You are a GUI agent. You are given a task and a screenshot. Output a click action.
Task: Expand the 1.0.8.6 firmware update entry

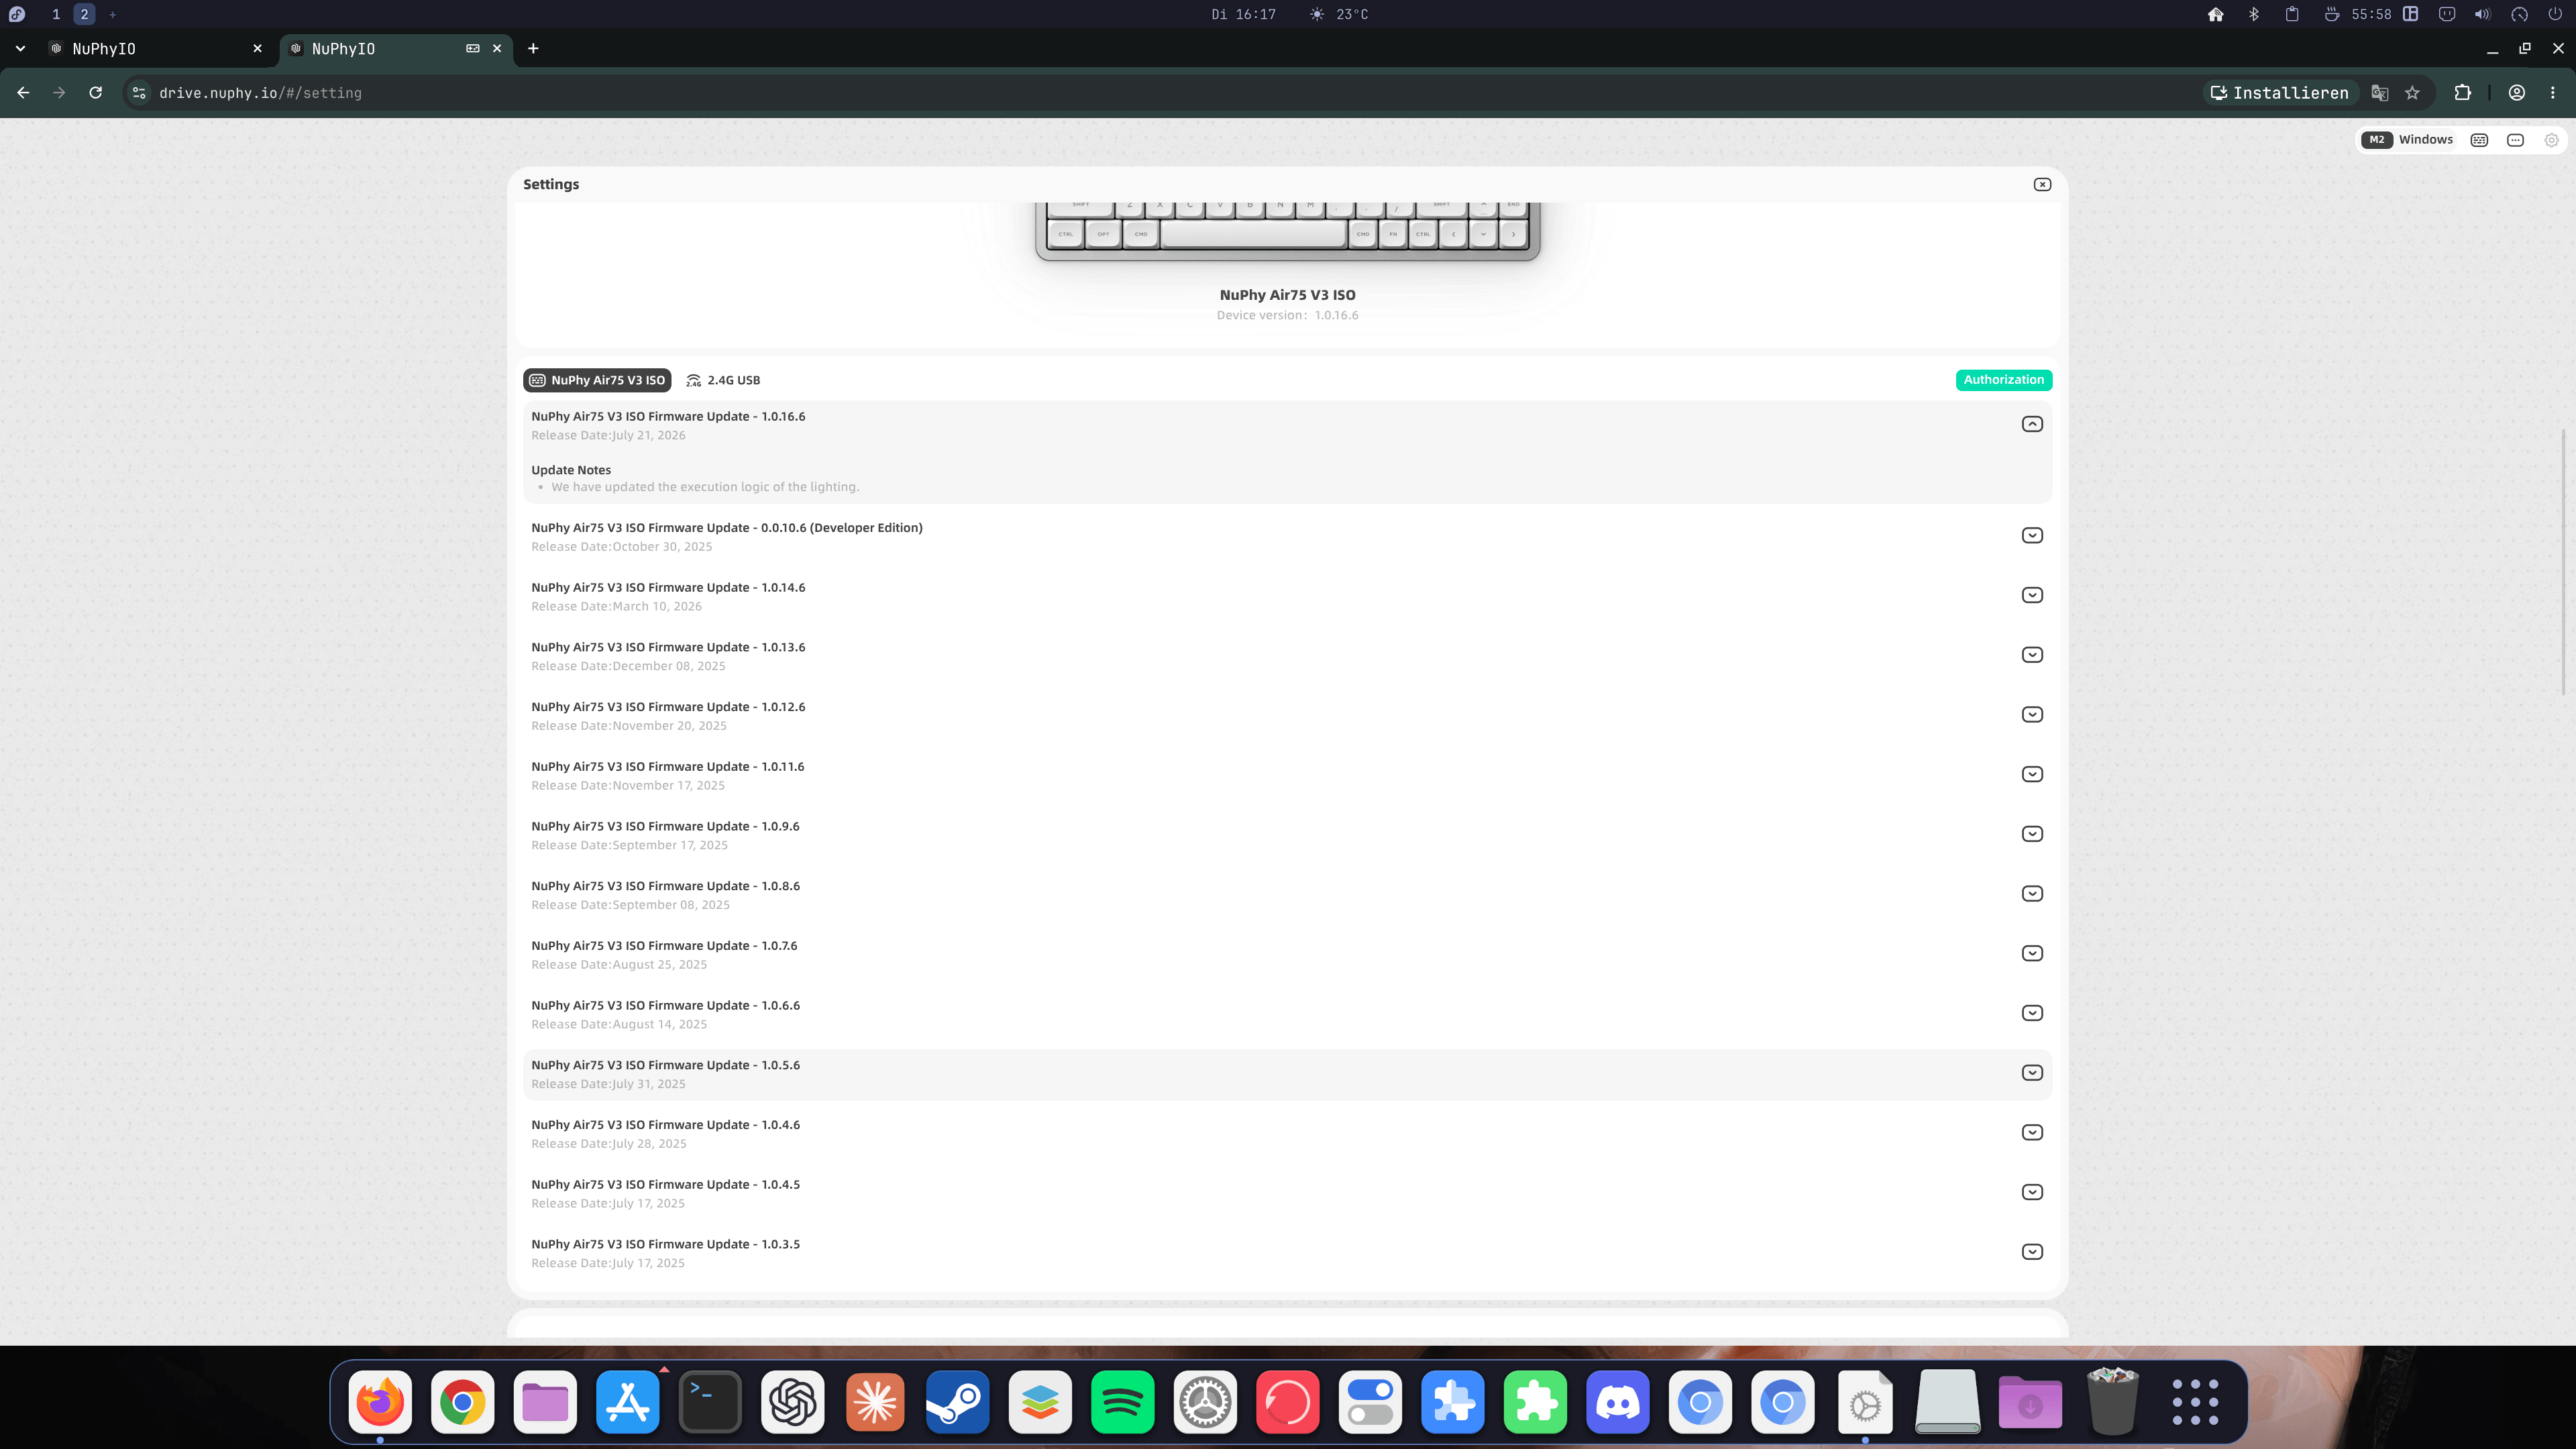tap(2032, 893)
